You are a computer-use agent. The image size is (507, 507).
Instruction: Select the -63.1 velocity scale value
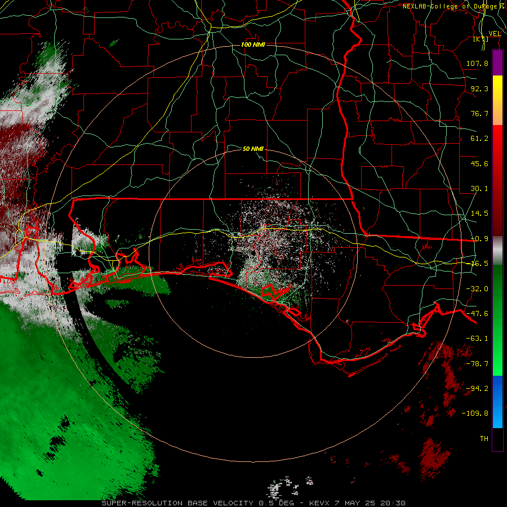coord(477,339)
